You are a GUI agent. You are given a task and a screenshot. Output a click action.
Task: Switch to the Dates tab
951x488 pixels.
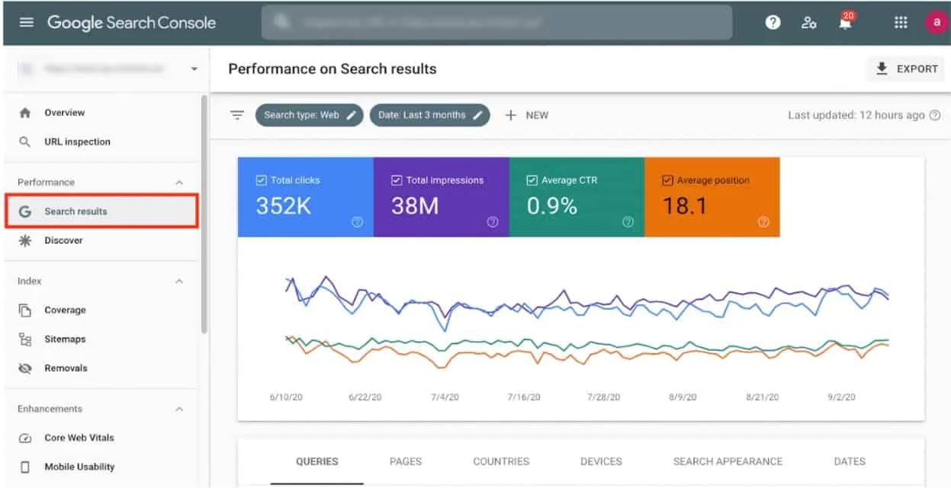coord(850,461)
